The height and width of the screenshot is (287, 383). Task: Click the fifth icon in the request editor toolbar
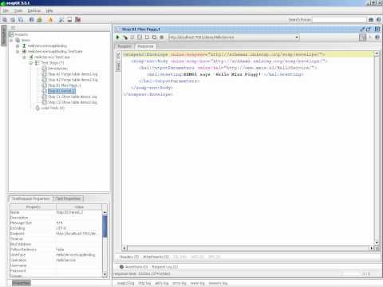(x=147, y=37)
